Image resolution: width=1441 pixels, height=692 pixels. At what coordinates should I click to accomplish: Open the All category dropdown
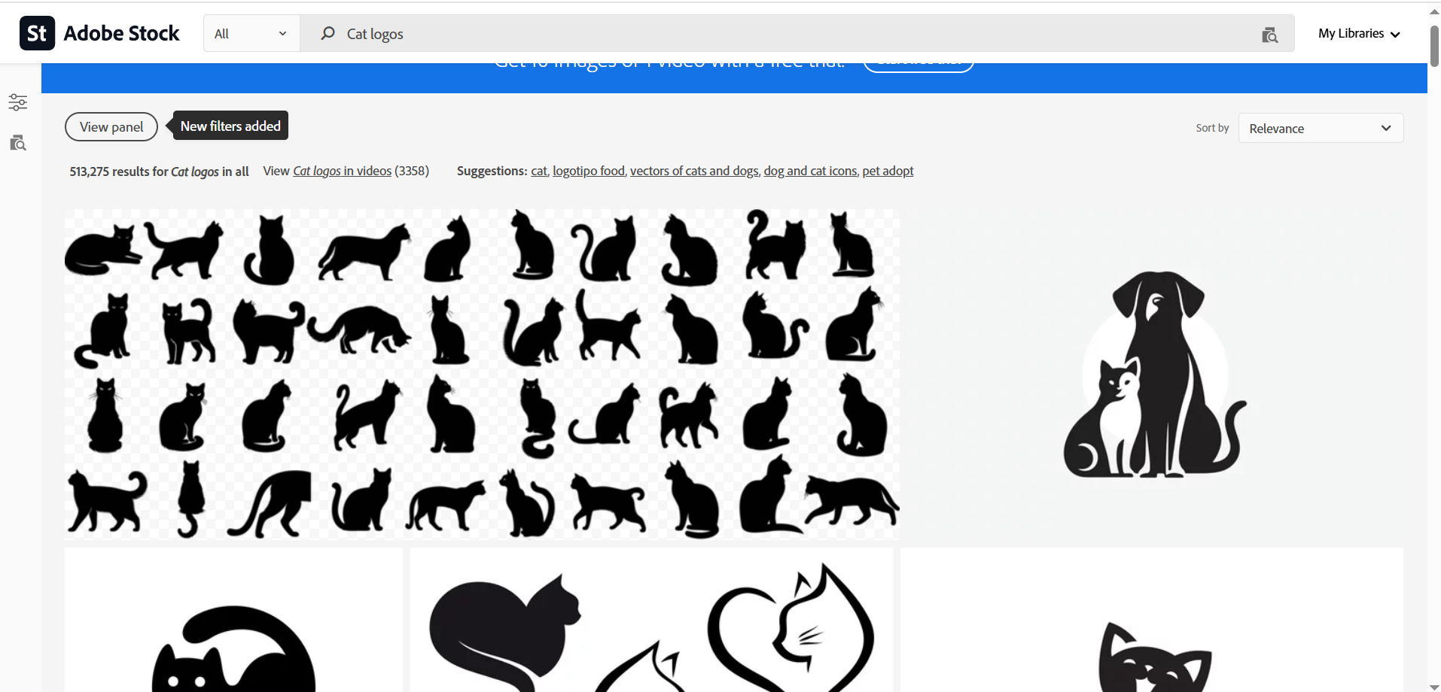point(250,33)
